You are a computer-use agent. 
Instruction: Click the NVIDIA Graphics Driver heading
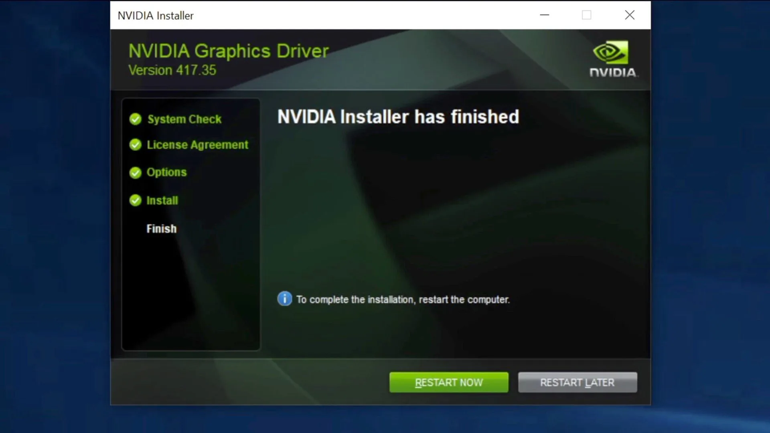coord(229,51)
